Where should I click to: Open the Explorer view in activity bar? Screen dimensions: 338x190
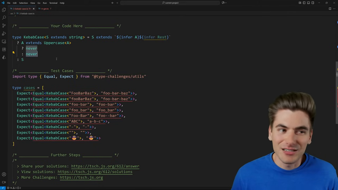(4, 10)
